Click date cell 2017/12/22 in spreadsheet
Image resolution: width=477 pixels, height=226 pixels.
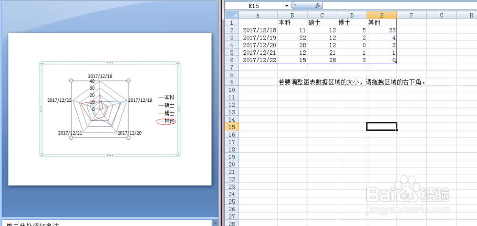(258, 60)
